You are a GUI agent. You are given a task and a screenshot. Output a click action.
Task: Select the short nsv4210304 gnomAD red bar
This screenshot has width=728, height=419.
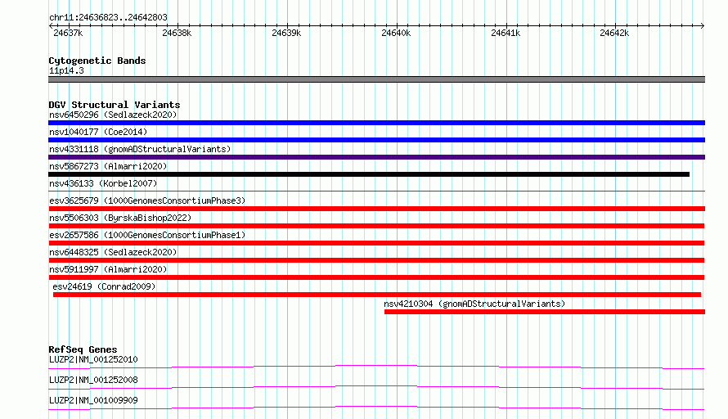click(x=545, y=312)
